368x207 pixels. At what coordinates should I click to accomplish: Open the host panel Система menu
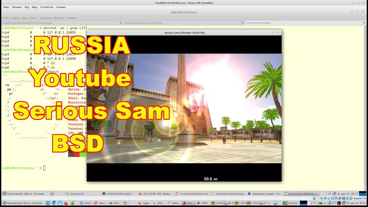pos(37,203)
